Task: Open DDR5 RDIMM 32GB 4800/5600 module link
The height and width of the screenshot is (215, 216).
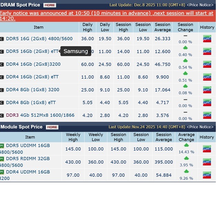Action: 25,162
